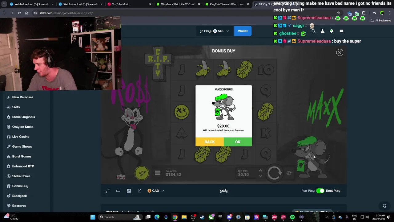Close the Bonus Buy overlay
394x222 pixels.
(x=340, y=52)
